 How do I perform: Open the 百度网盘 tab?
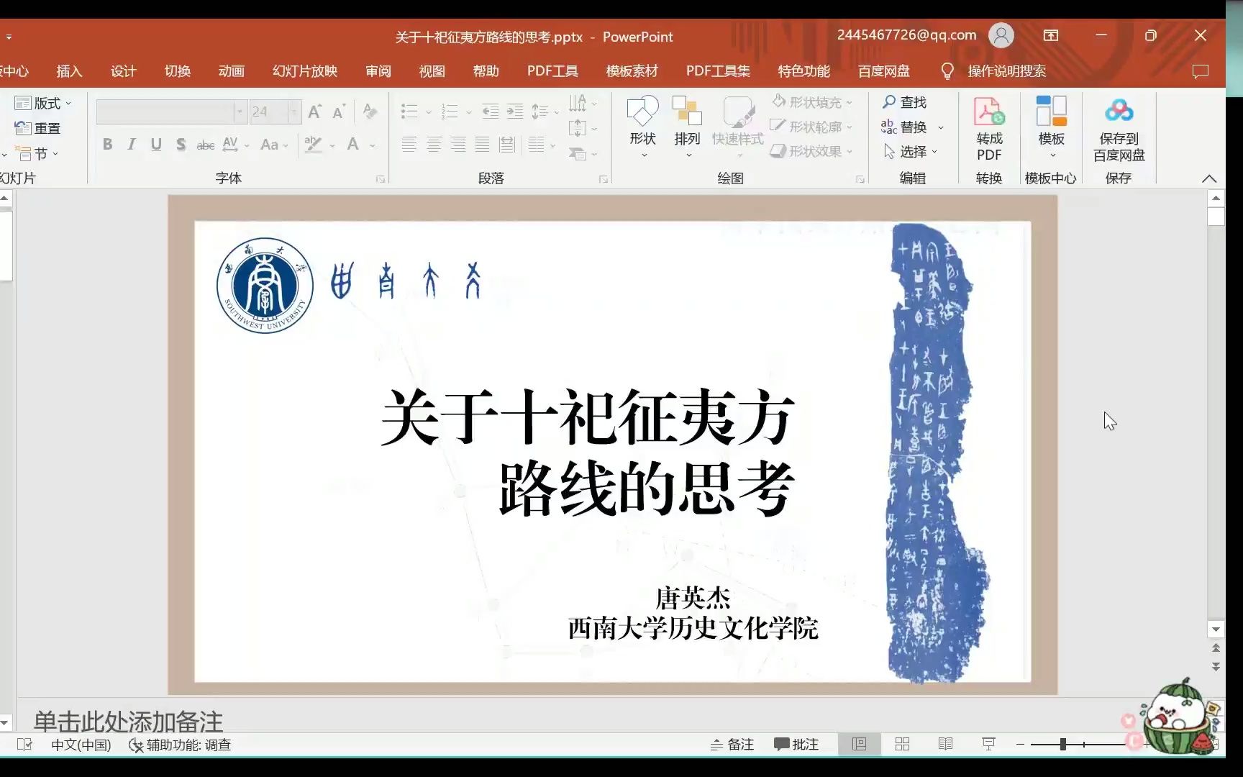click(x=883, y=71)
